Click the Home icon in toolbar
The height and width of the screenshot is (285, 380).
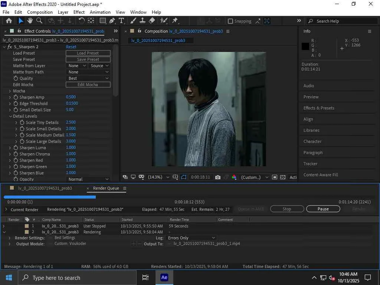point(9,21)
